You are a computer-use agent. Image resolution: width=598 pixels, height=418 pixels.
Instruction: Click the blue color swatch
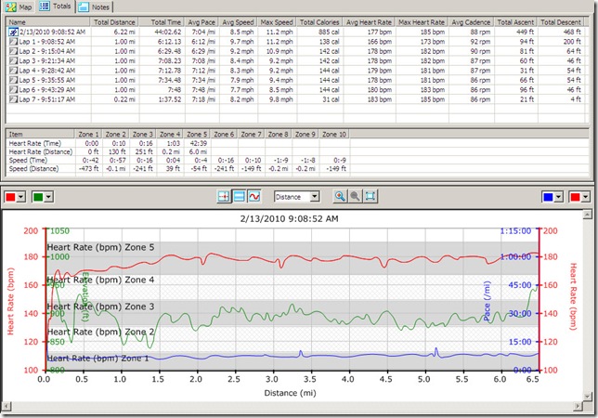coord(548,197)
